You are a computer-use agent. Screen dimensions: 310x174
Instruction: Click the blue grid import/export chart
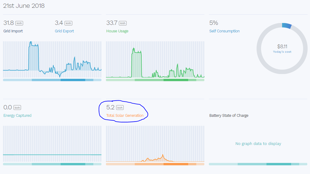52,59
